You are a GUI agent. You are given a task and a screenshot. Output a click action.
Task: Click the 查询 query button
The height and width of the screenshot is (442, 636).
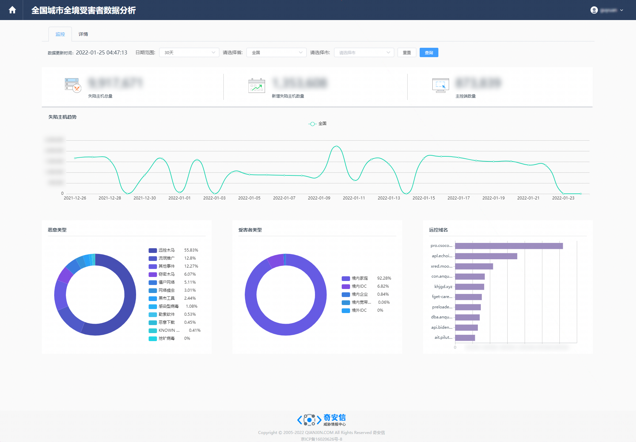pos(429,52)
